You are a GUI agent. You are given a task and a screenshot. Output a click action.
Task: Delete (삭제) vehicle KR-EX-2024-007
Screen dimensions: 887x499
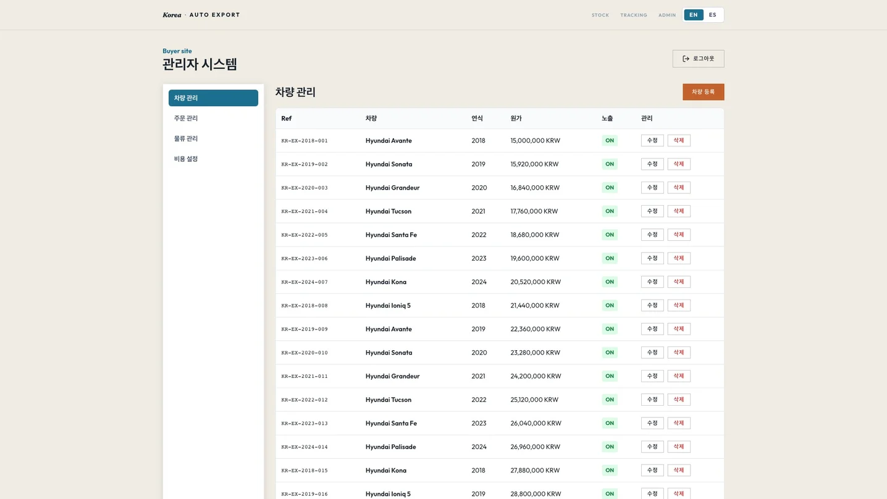tap(679, 282)
